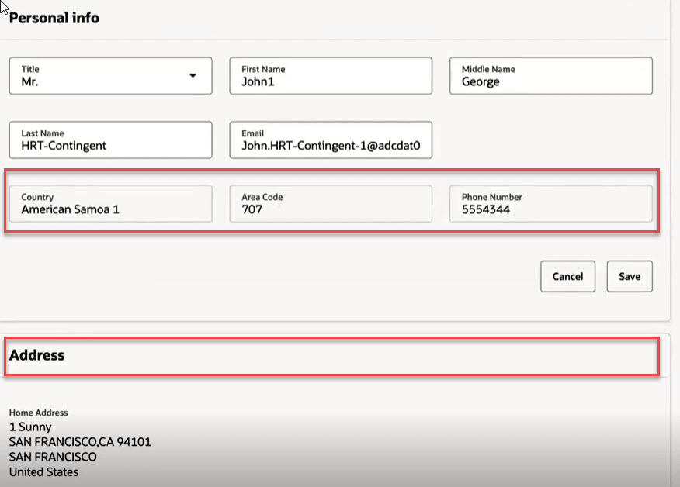The height and width of the screenshot is (487, 680).
Task: Click the Cancel button
Action: click(x=567, y=276)
